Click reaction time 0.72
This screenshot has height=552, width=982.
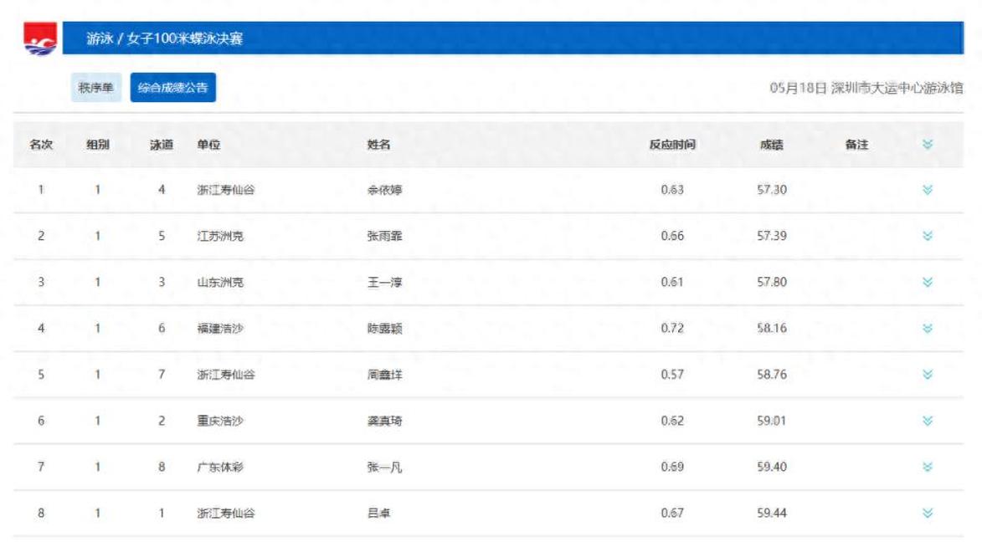[672, 329]
